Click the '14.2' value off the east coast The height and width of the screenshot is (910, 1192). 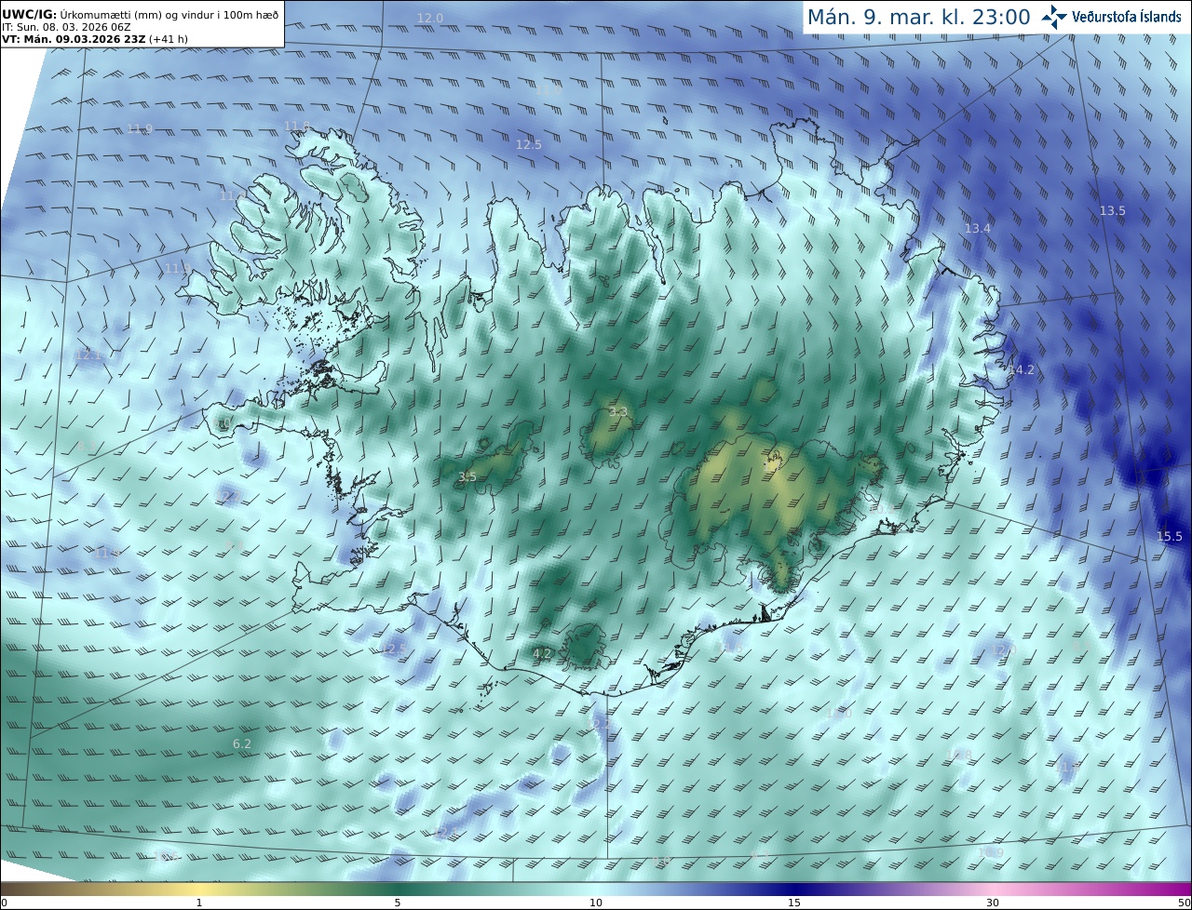(x=1022, y=370)
